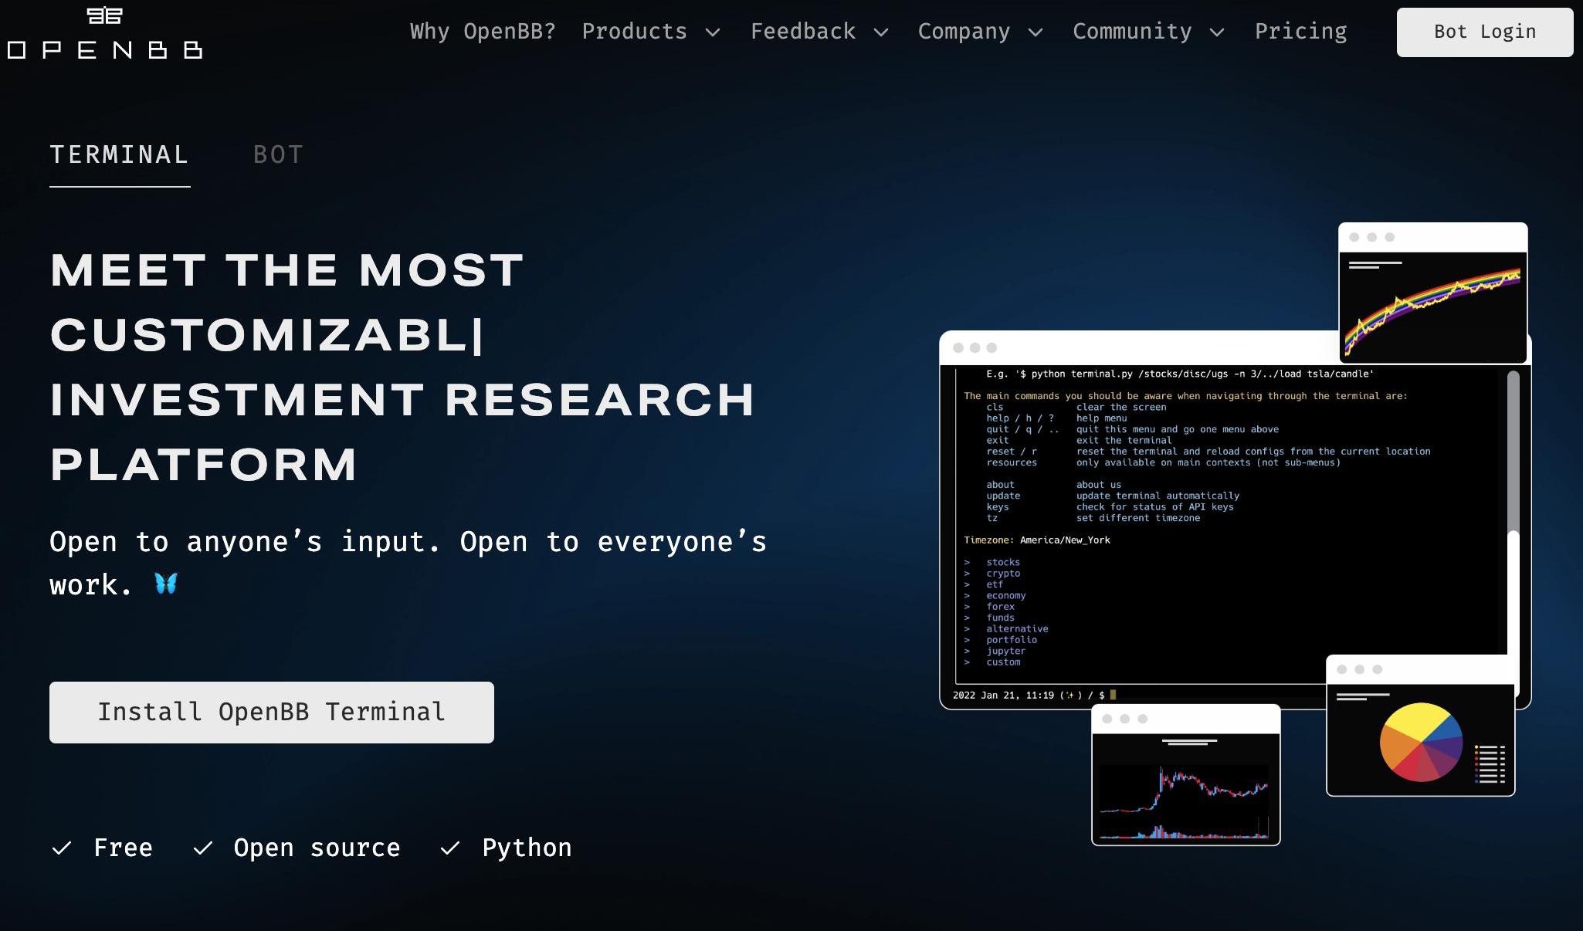The image size is (1583, 931).
Task: Click the checkmark icon beside Open source
Action: point(203,848)
